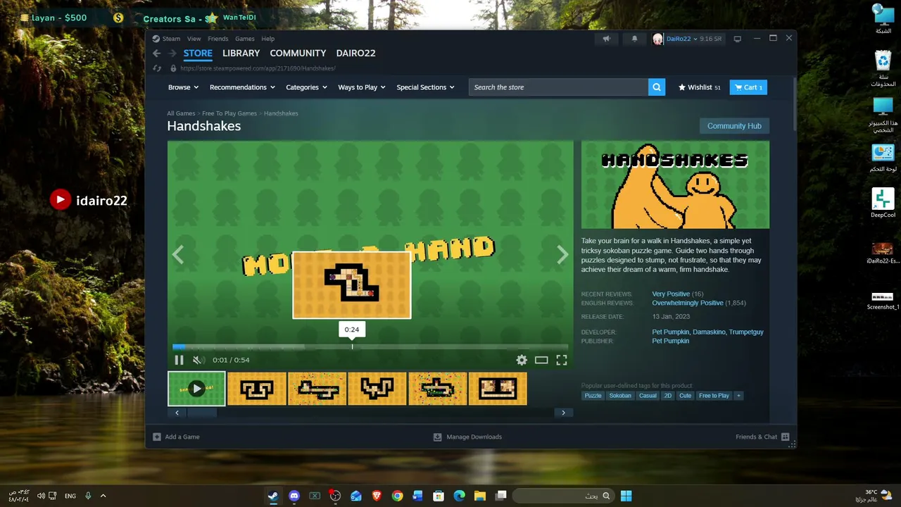The height and width of the screenshot is (507, 901).
Task: Open Recycle Bin on the desktop
Action: [x=883, y=68]
